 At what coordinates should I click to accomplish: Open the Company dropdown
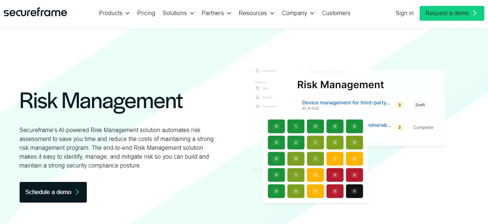click(x=298, y=13)
